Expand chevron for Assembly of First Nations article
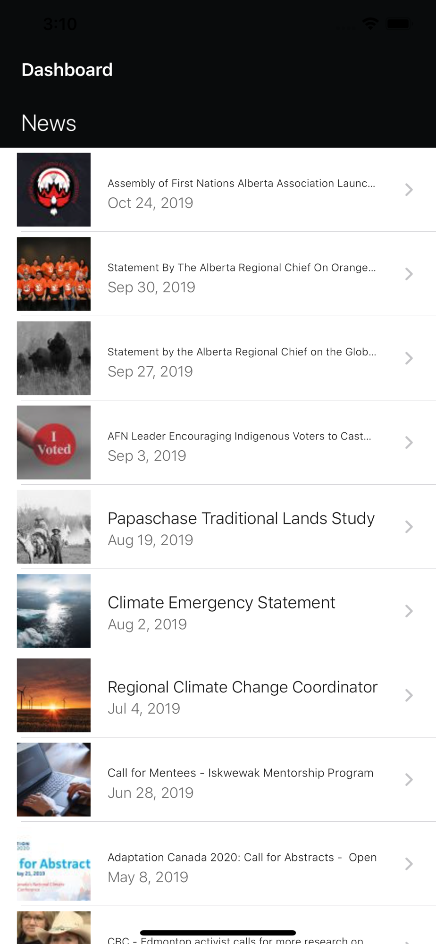 409,190
